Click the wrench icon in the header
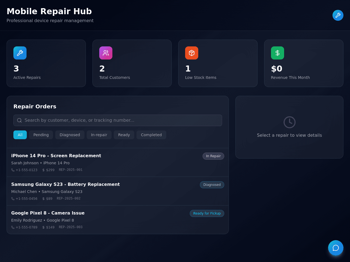The height and width of the screenshot is (262, 350). pos(338,15)
